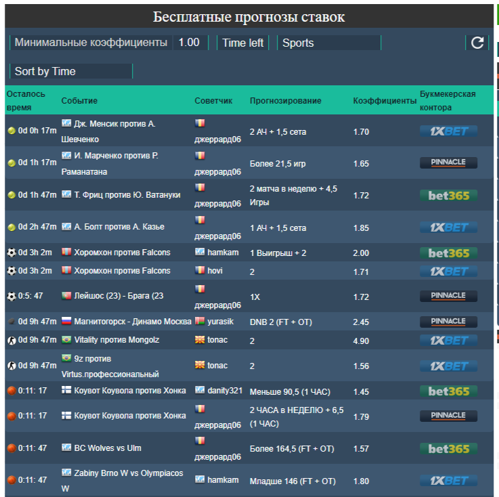
Task: Click the Pinnacle logo in Лейшос row
Action: pos(448,296)
